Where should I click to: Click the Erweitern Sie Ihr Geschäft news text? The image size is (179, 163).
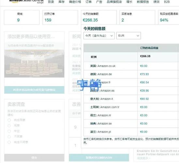(x=158, y=153)
